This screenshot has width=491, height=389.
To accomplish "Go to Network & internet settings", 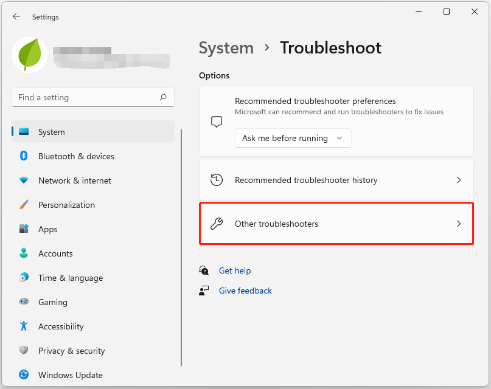I will [x=93, y=181].
